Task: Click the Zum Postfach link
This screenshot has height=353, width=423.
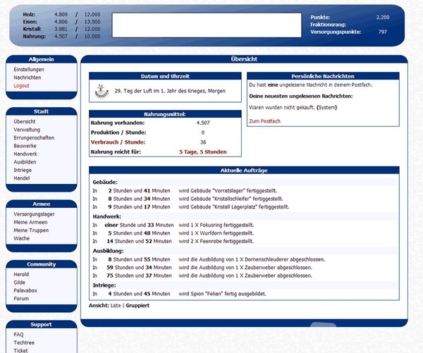Action: click(264, 121)
